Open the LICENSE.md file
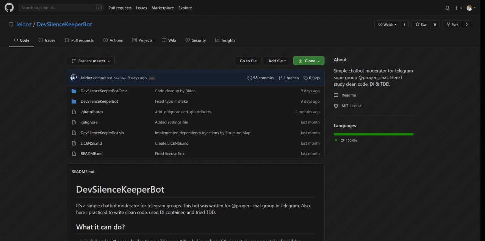Screen dimensions: 485x241 (x=91, y=143)
